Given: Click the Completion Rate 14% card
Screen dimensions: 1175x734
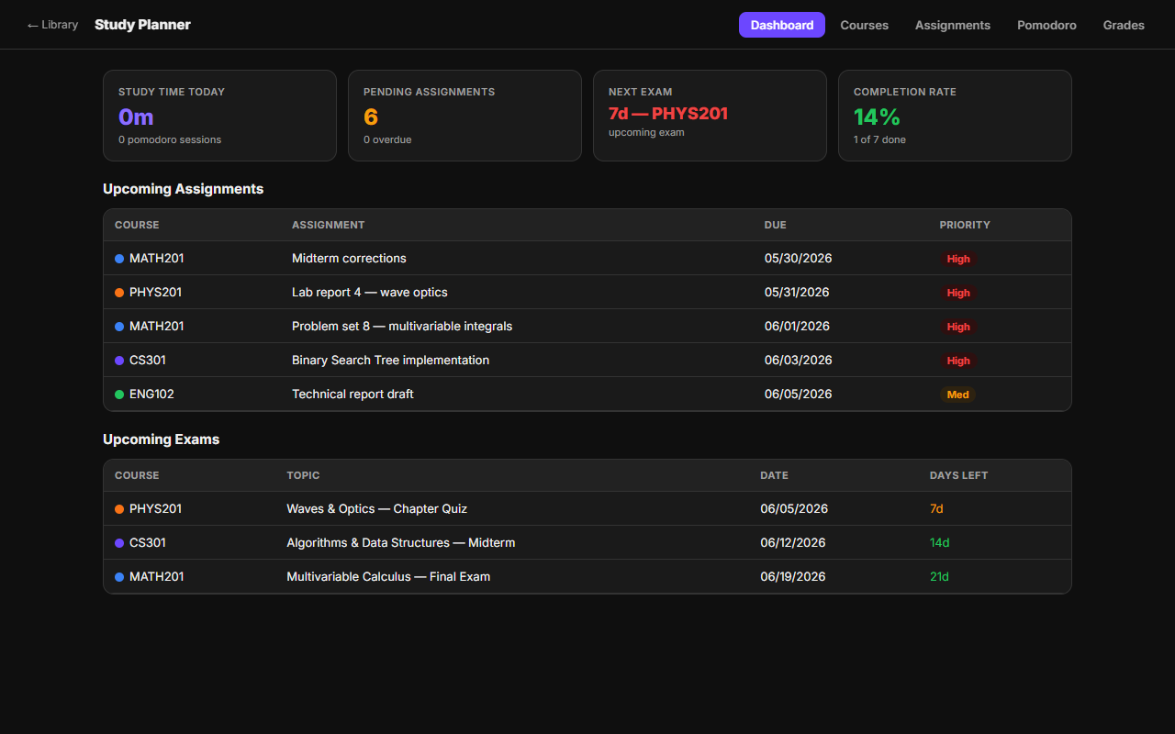Looking at the screenshot, I should (x=955, y=116).
